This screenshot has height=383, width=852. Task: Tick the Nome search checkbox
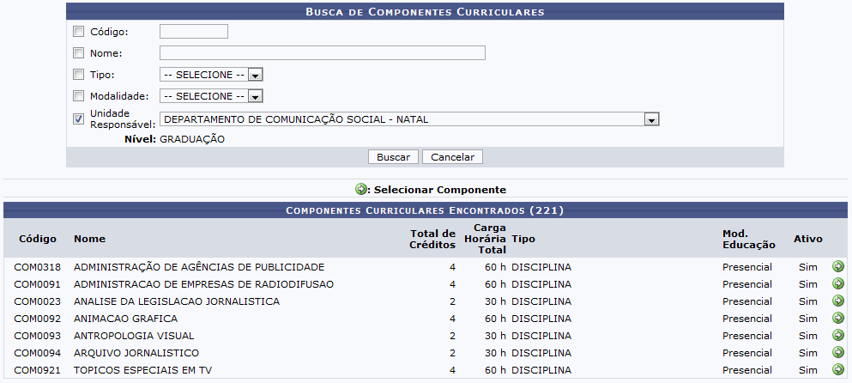[x=79, y=53]
